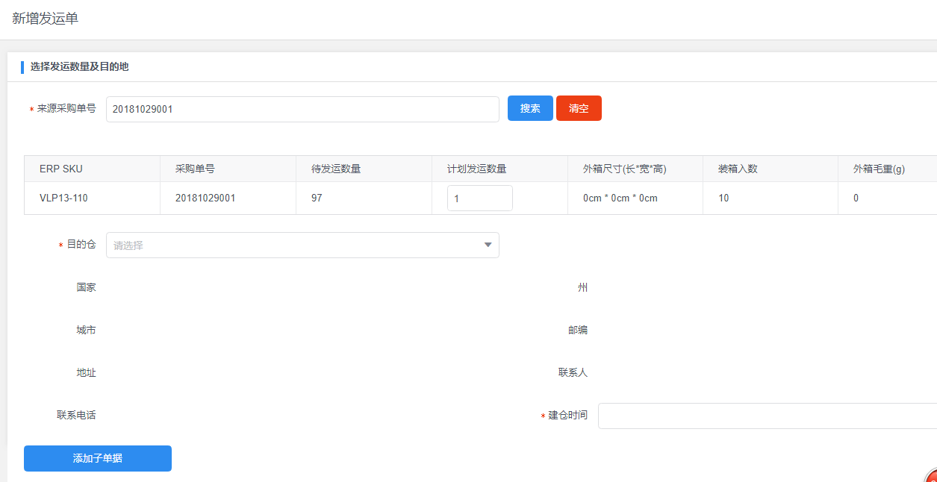
Task: Click the 邮编 label
Action: coord(578,330)
